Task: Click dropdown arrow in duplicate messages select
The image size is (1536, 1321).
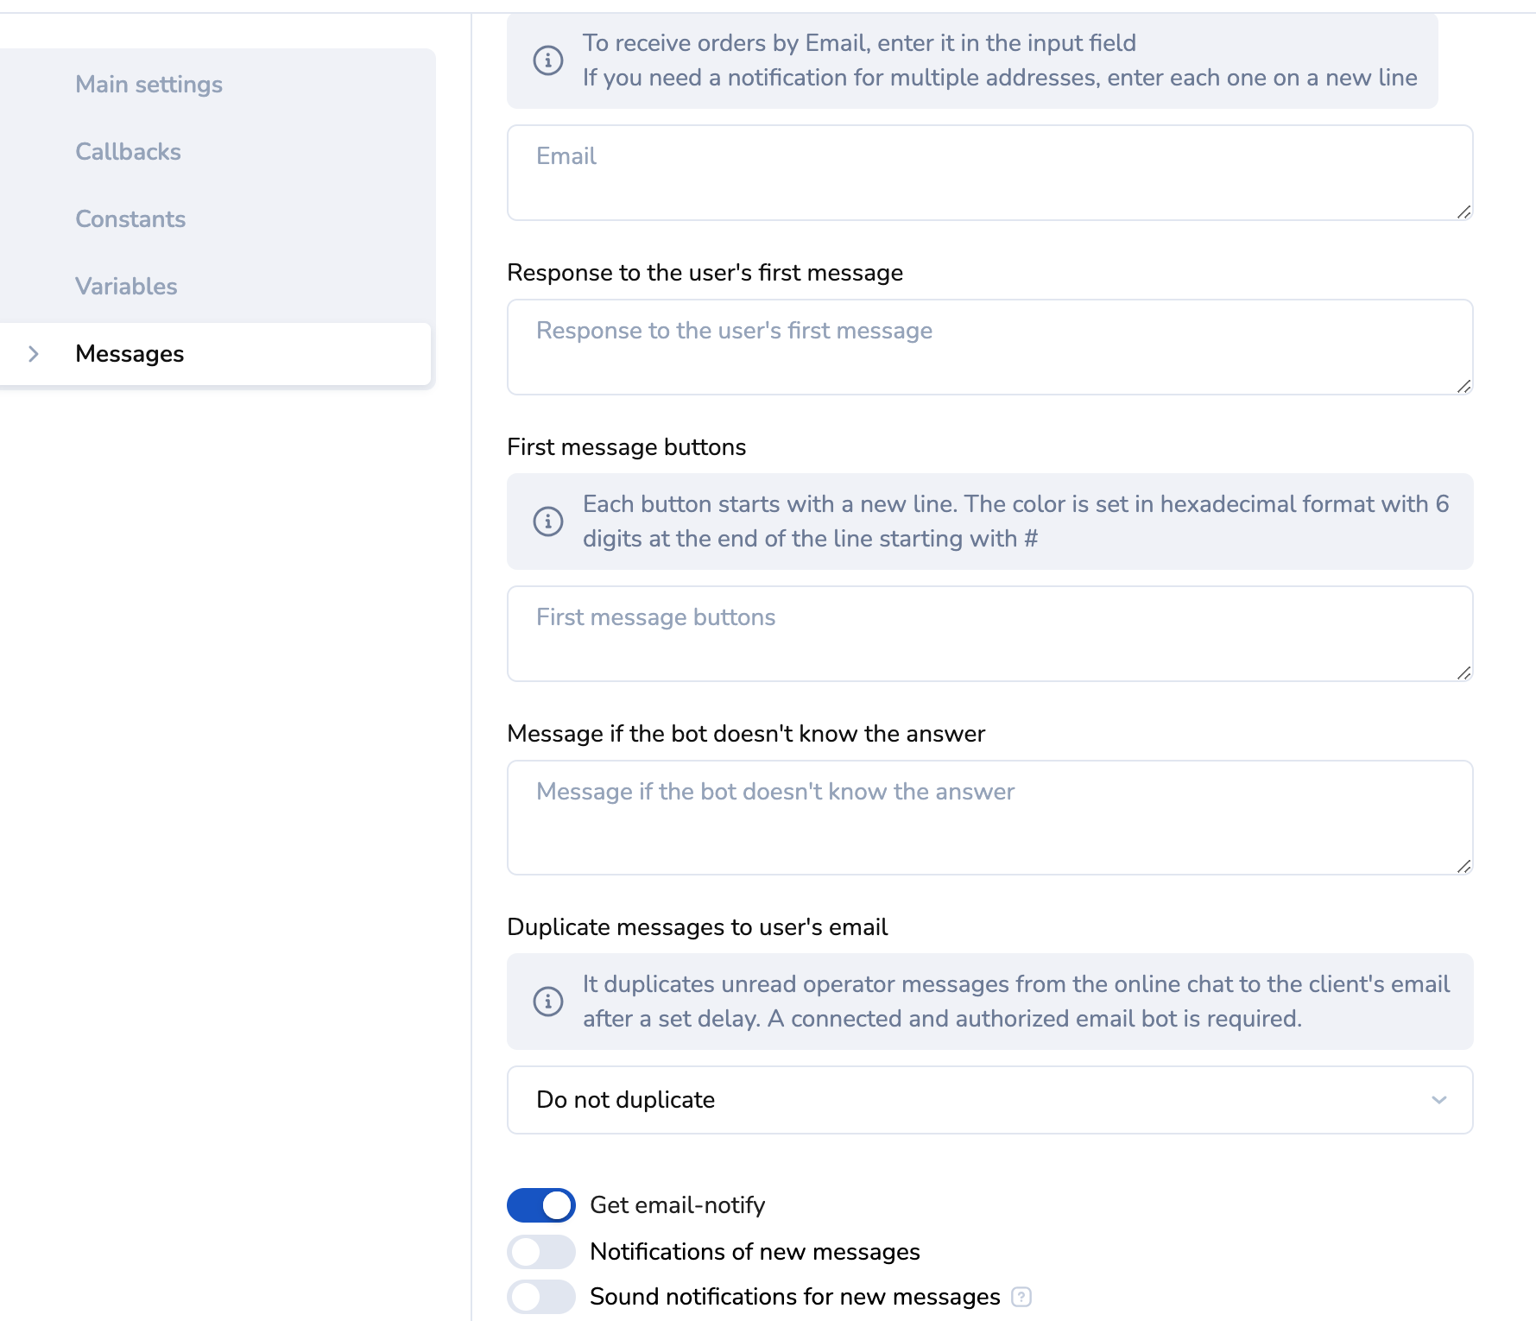Action: pyautogui.click(x=1438, y=1100)
